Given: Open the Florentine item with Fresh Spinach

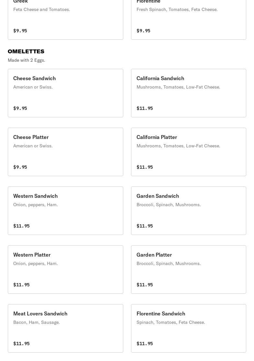Looking at the screenshot, I should click(188, 19).
